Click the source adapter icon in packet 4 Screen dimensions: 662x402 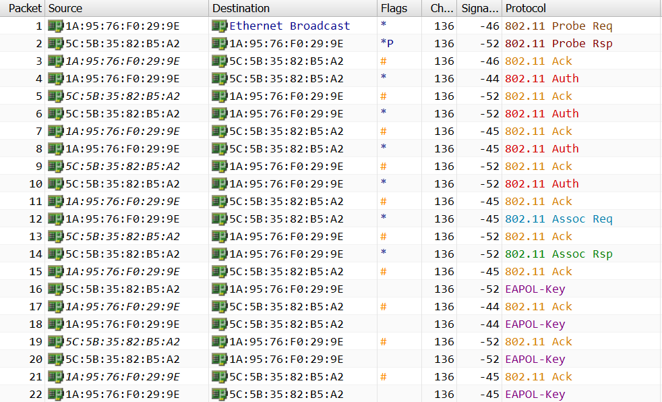pos(55,79)
